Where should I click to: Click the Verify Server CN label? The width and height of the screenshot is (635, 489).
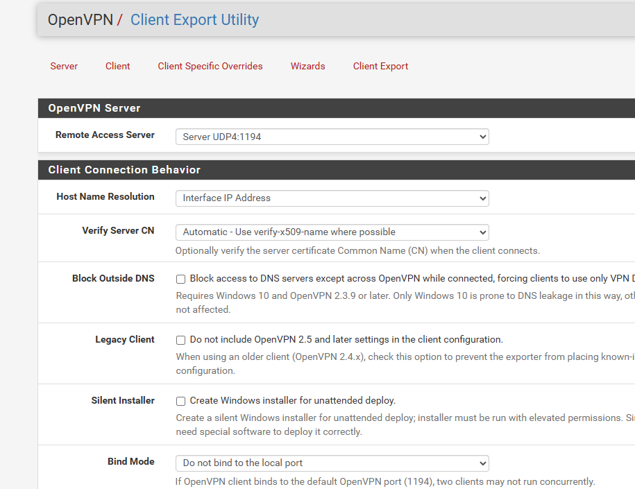point(118,230)
